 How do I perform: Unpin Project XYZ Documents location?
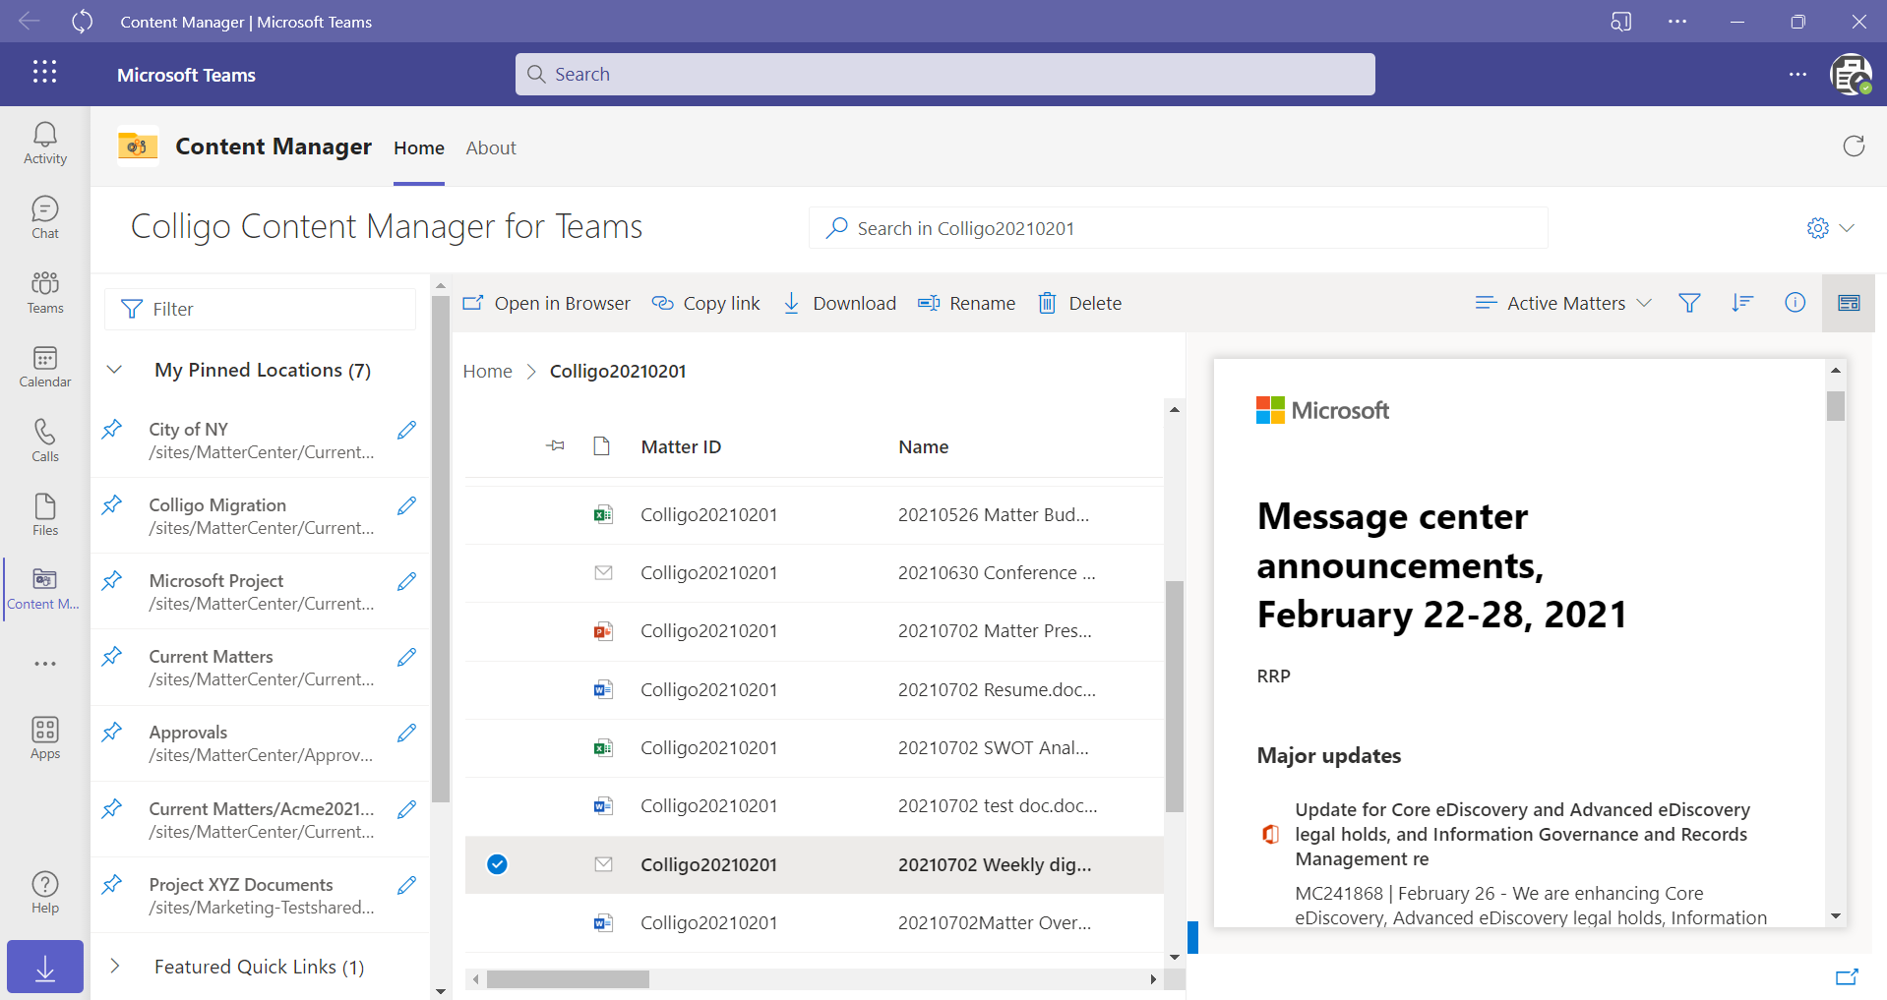[x=112, y=885]
